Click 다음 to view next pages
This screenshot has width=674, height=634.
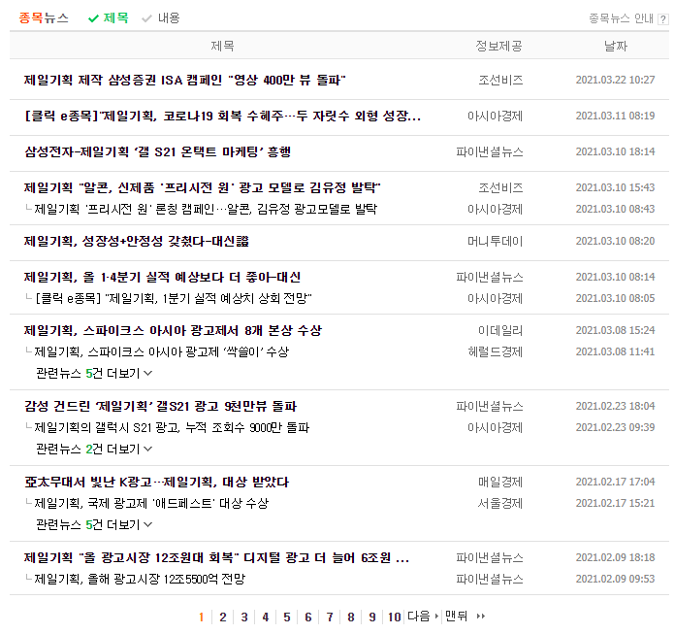[x=423, y=617]
